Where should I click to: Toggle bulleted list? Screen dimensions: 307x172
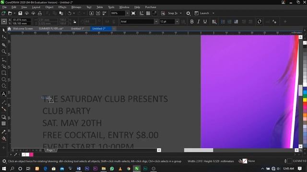223,21
